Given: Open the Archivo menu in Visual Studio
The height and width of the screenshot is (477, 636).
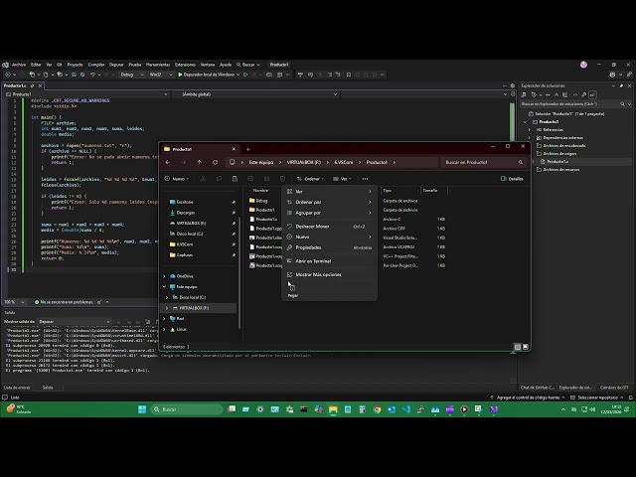Looking at the screenshot, I should [19, 65].
